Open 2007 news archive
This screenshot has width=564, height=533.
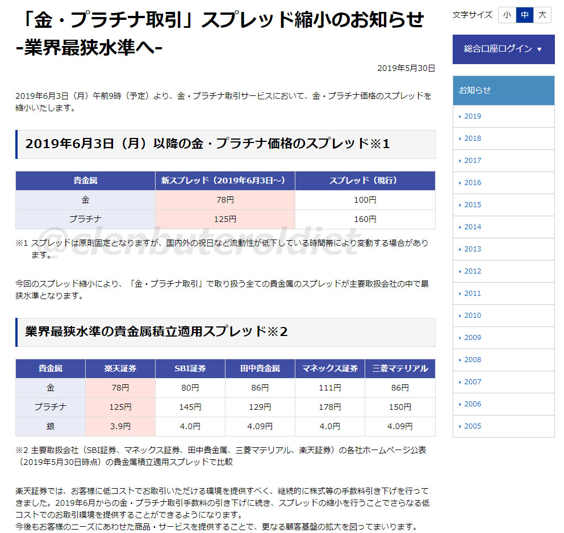point(503,382)
